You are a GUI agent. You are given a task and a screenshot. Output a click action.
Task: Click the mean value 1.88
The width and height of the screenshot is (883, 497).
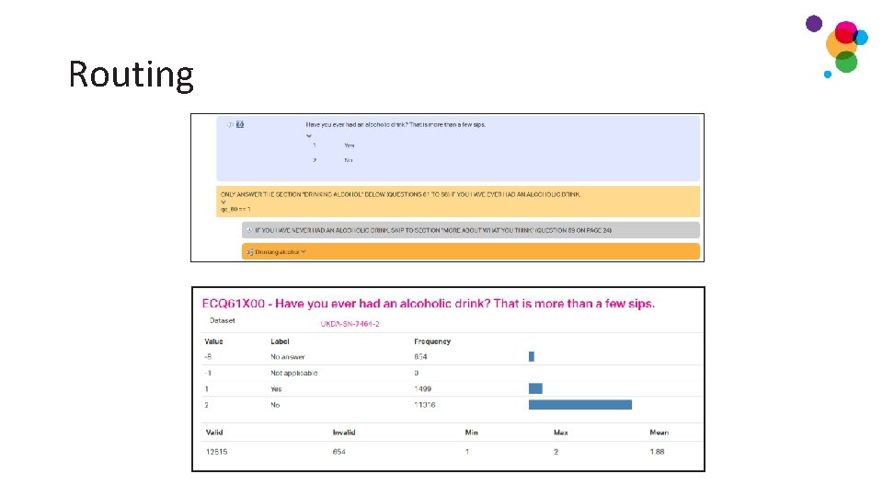(x=657, y=452)
